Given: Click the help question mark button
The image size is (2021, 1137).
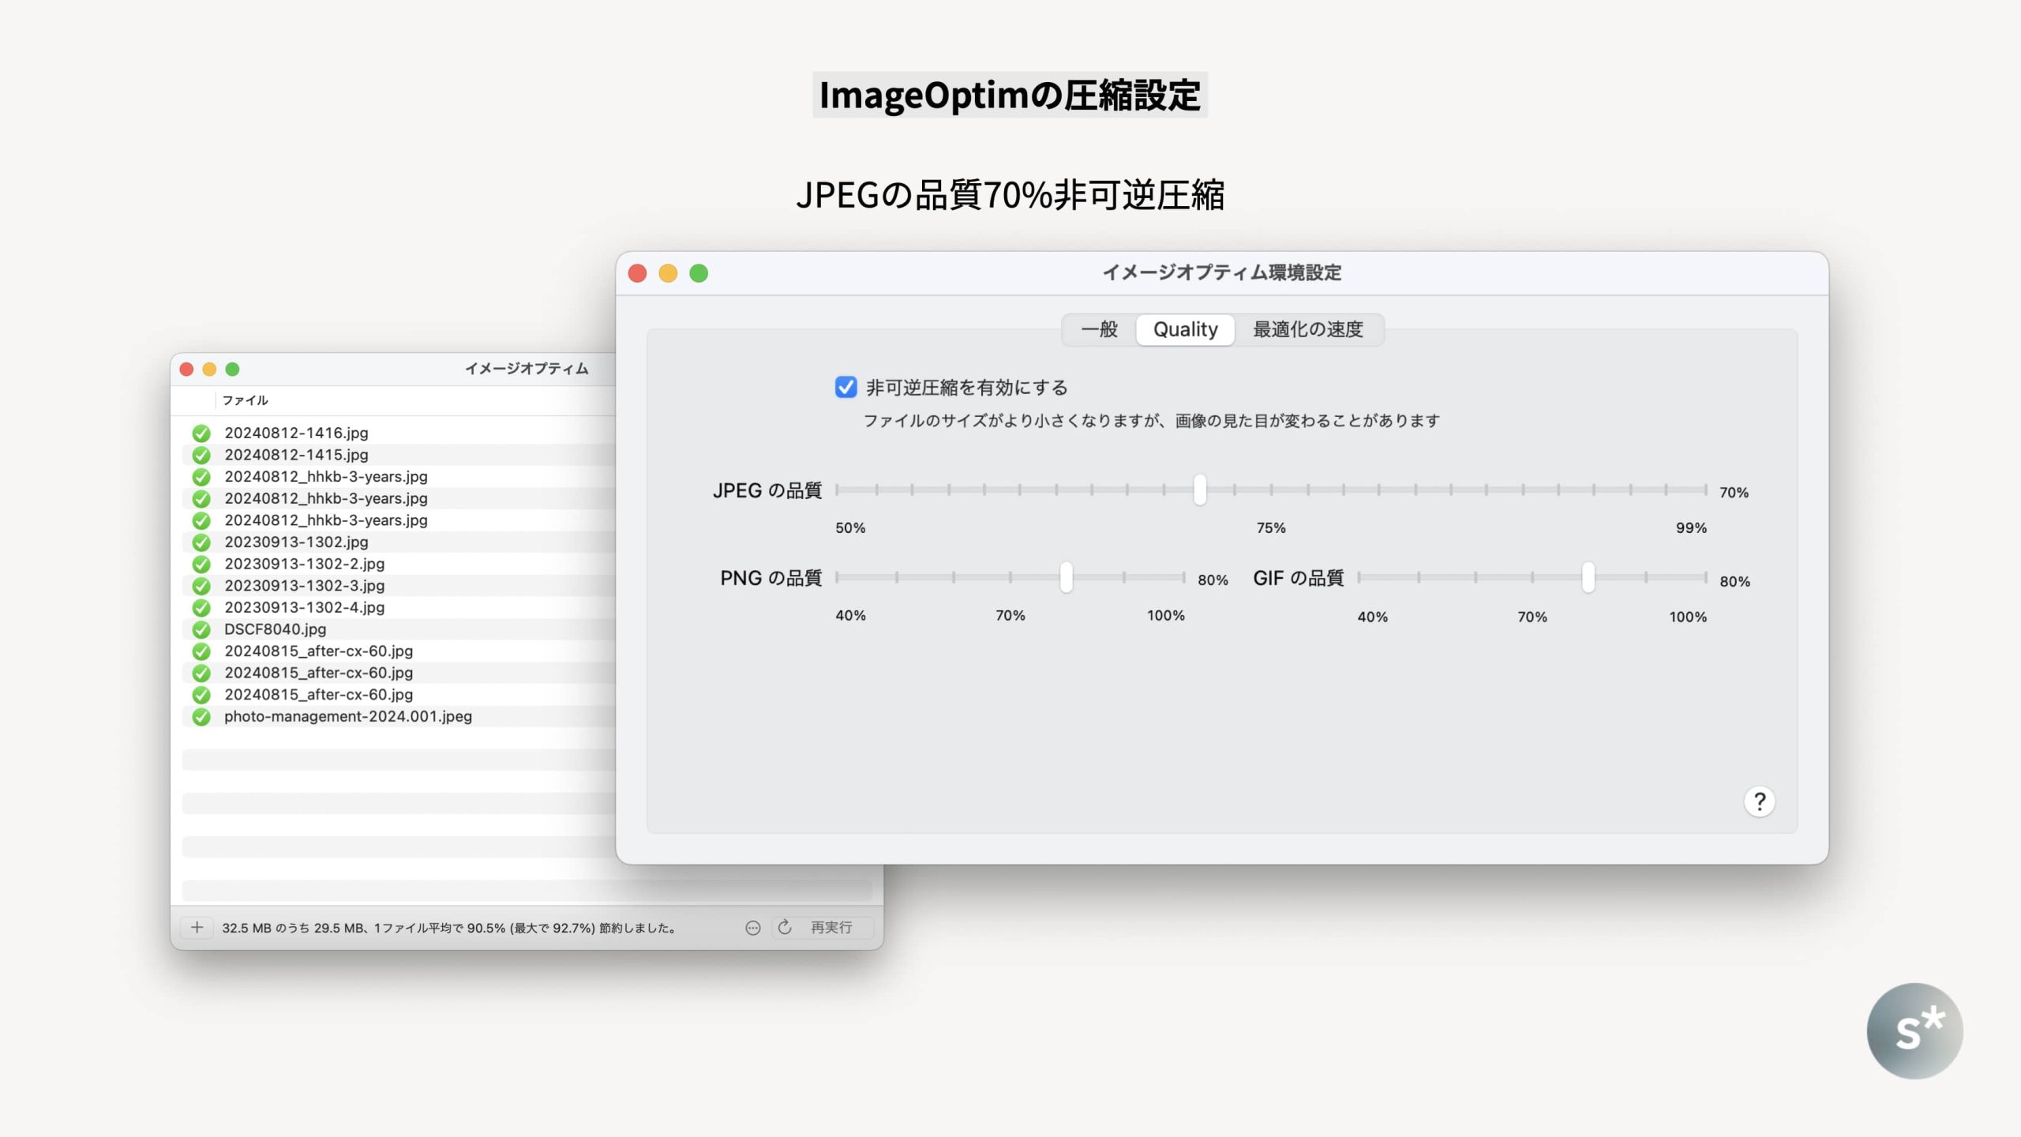Looking at the screenshot, I should pyautogui.click(x=1759, y=801).
